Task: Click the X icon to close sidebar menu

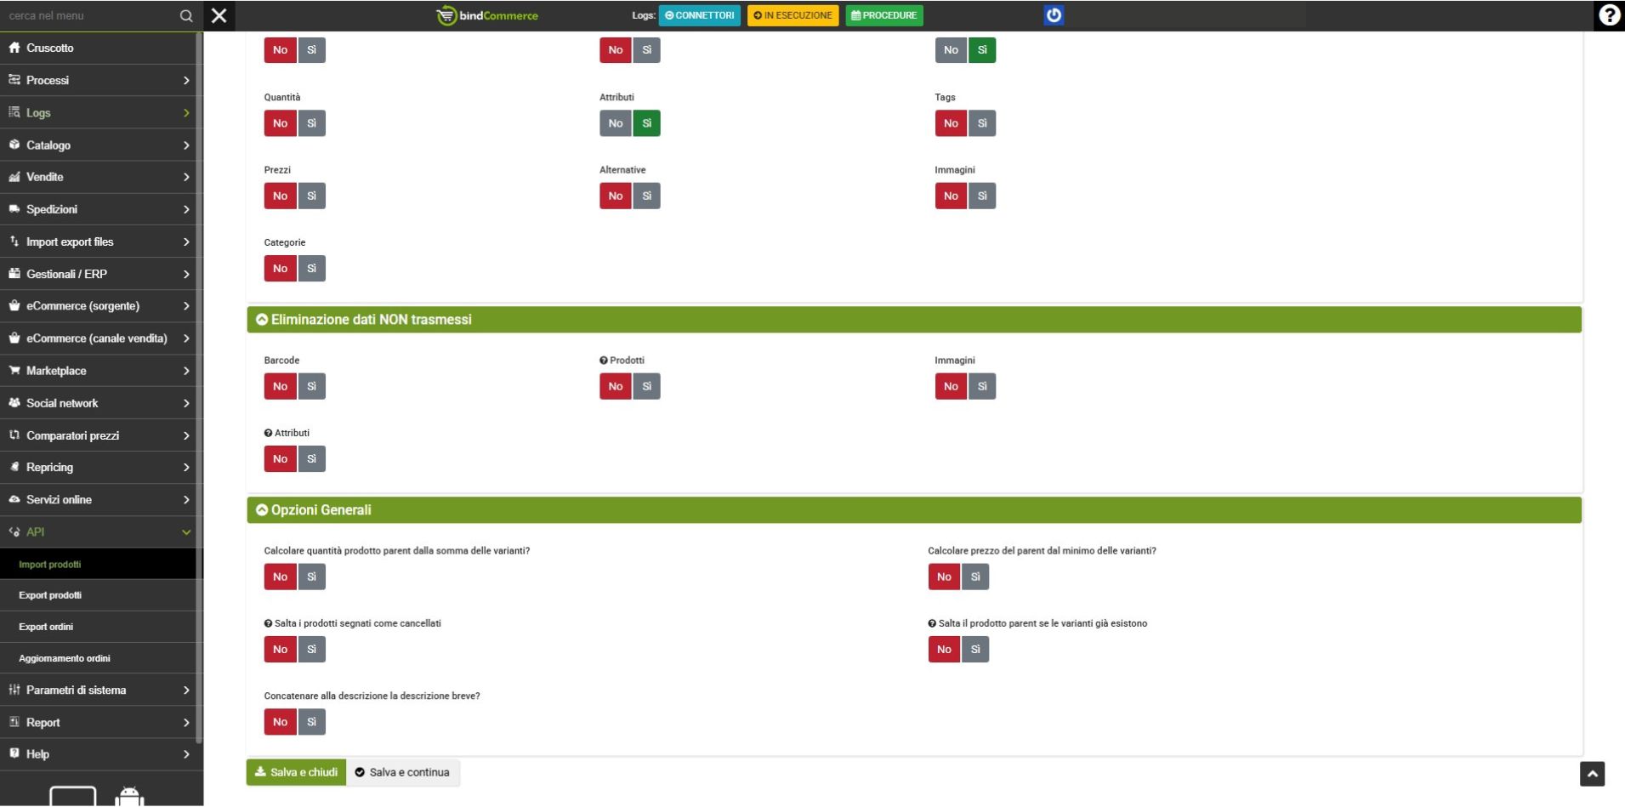Action: click(x=219, y=15)
